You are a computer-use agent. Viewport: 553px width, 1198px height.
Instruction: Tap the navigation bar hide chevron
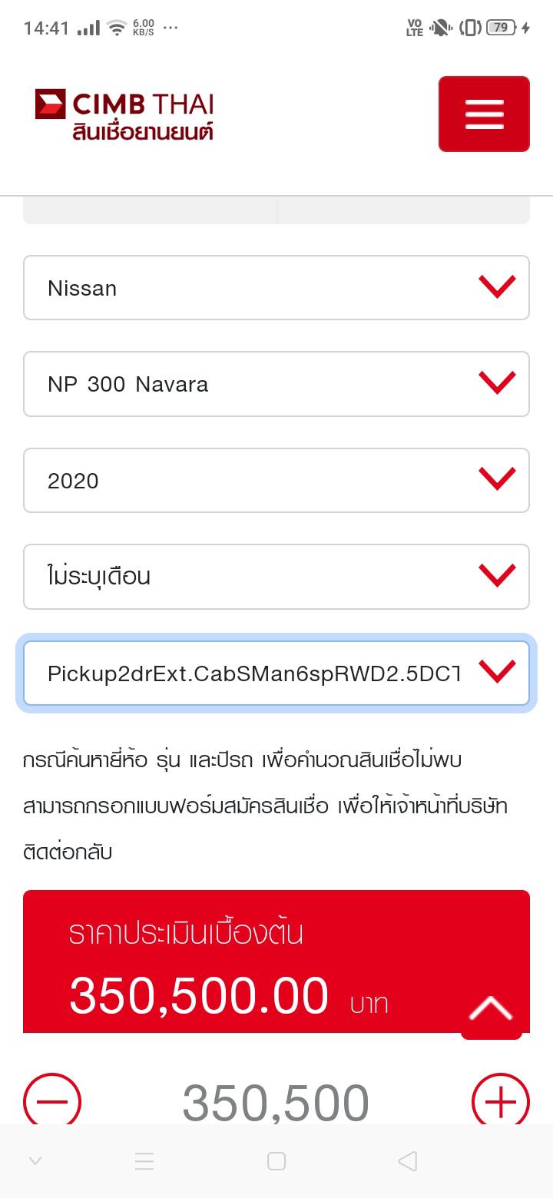tap(35, 1161)
